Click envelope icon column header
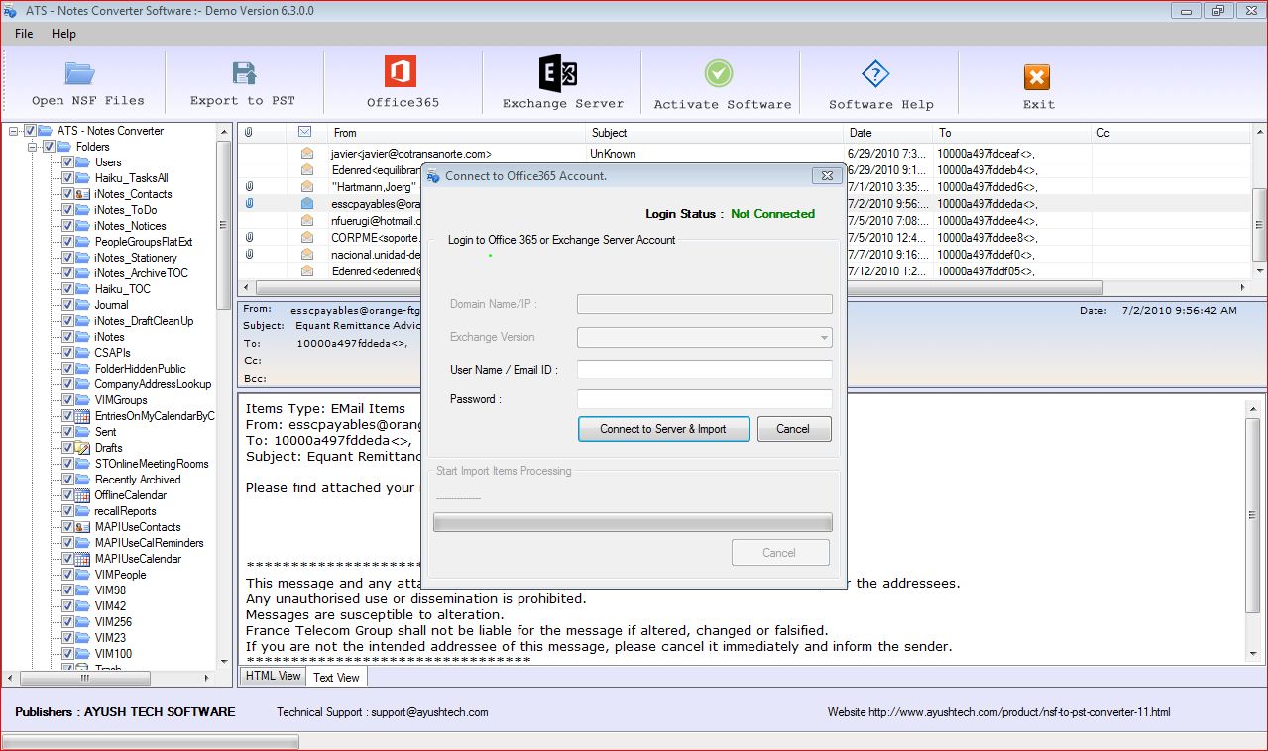The height and width of the screenshot is (751, 1268). point(304,132)
